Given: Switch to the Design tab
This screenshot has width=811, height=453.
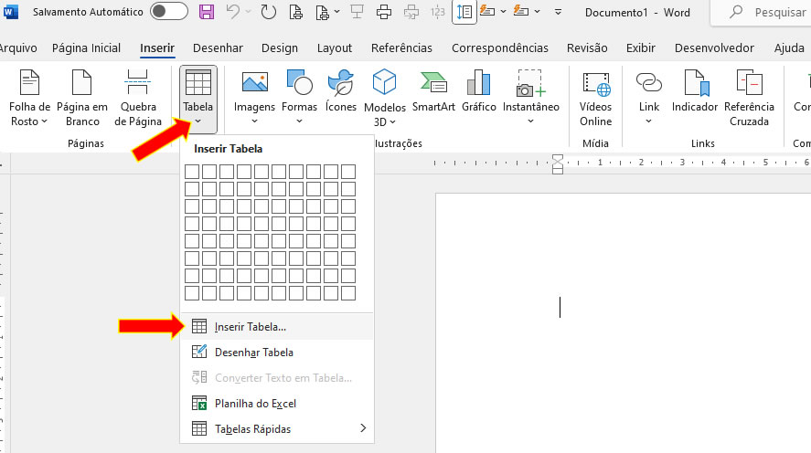Looking at the screenshot, I should click(280, 48).
